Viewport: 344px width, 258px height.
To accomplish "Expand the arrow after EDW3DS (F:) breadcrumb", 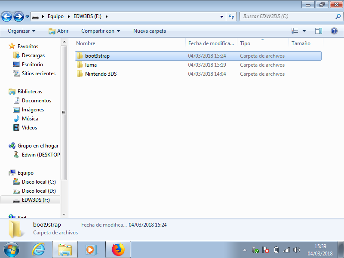I will click(x=107, y=16).
